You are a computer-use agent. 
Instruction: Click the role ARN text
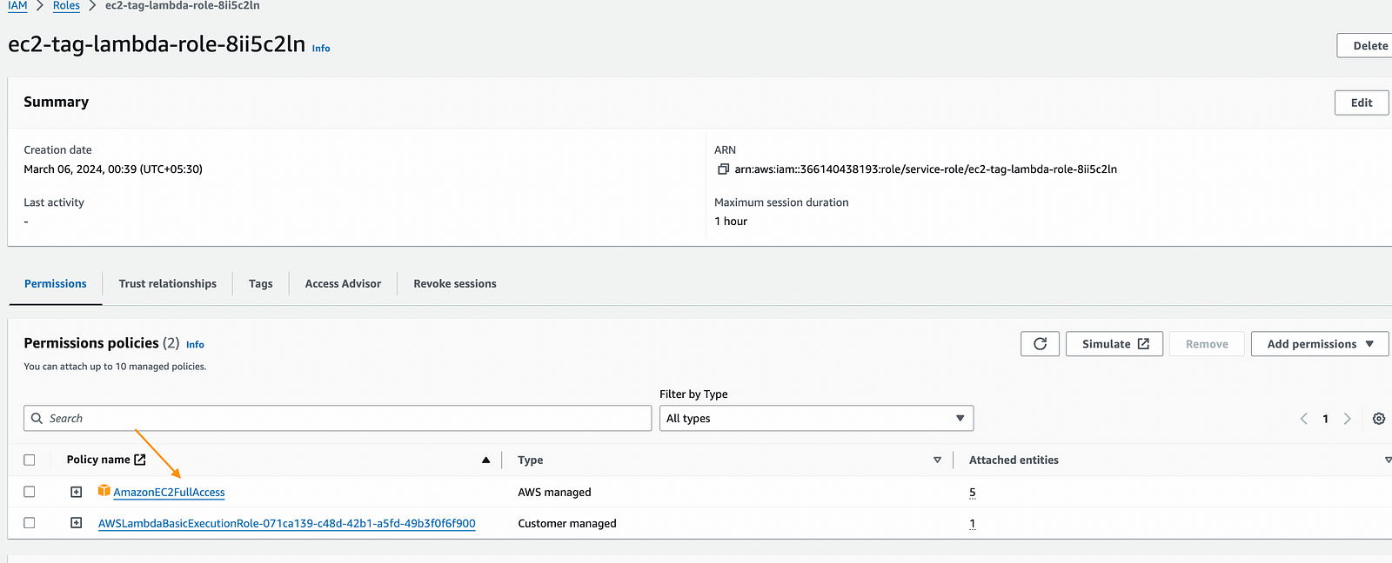[x=926, y=169]
